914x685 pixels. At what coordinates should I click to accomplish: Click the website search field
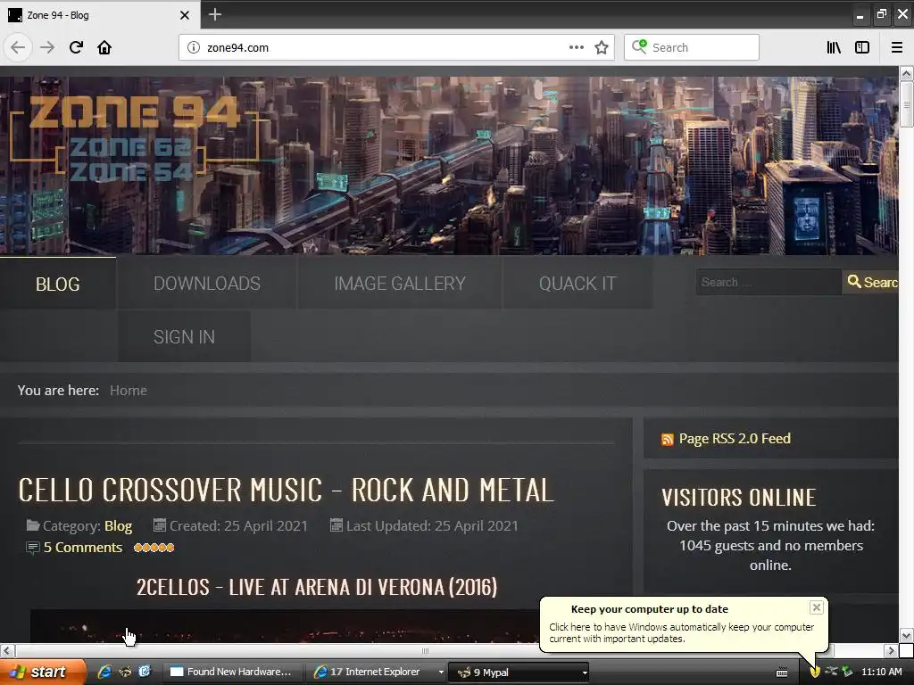[x=769, y=282]
